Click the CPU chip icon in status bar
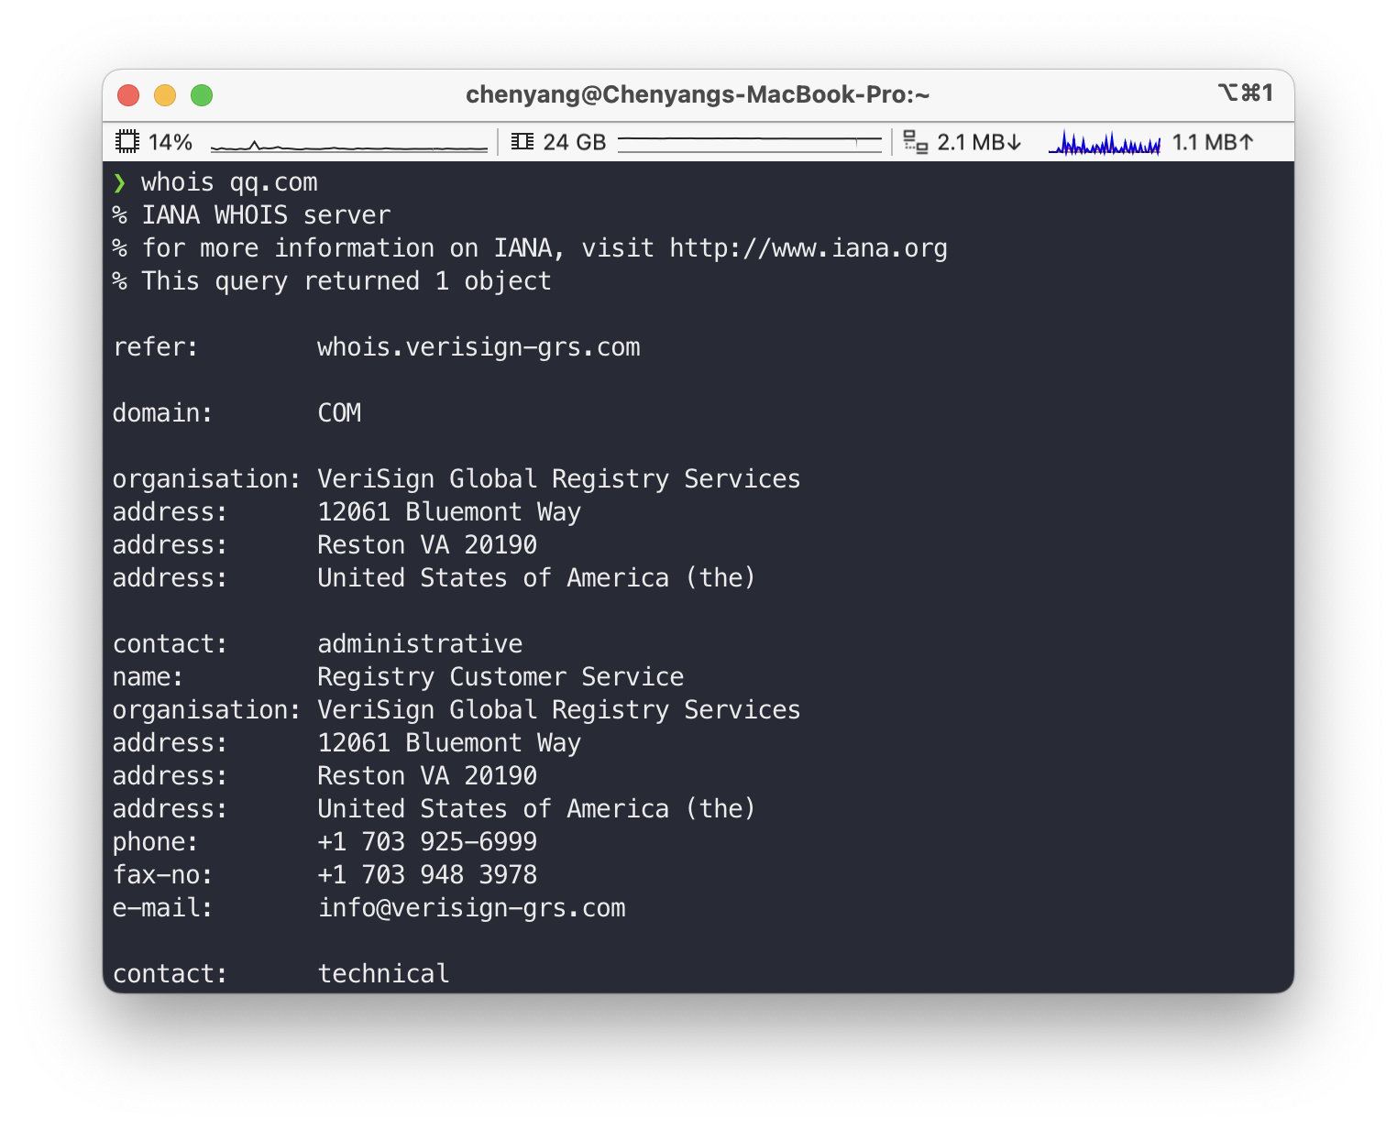The image size is (1397, 1129). (126, 142)
